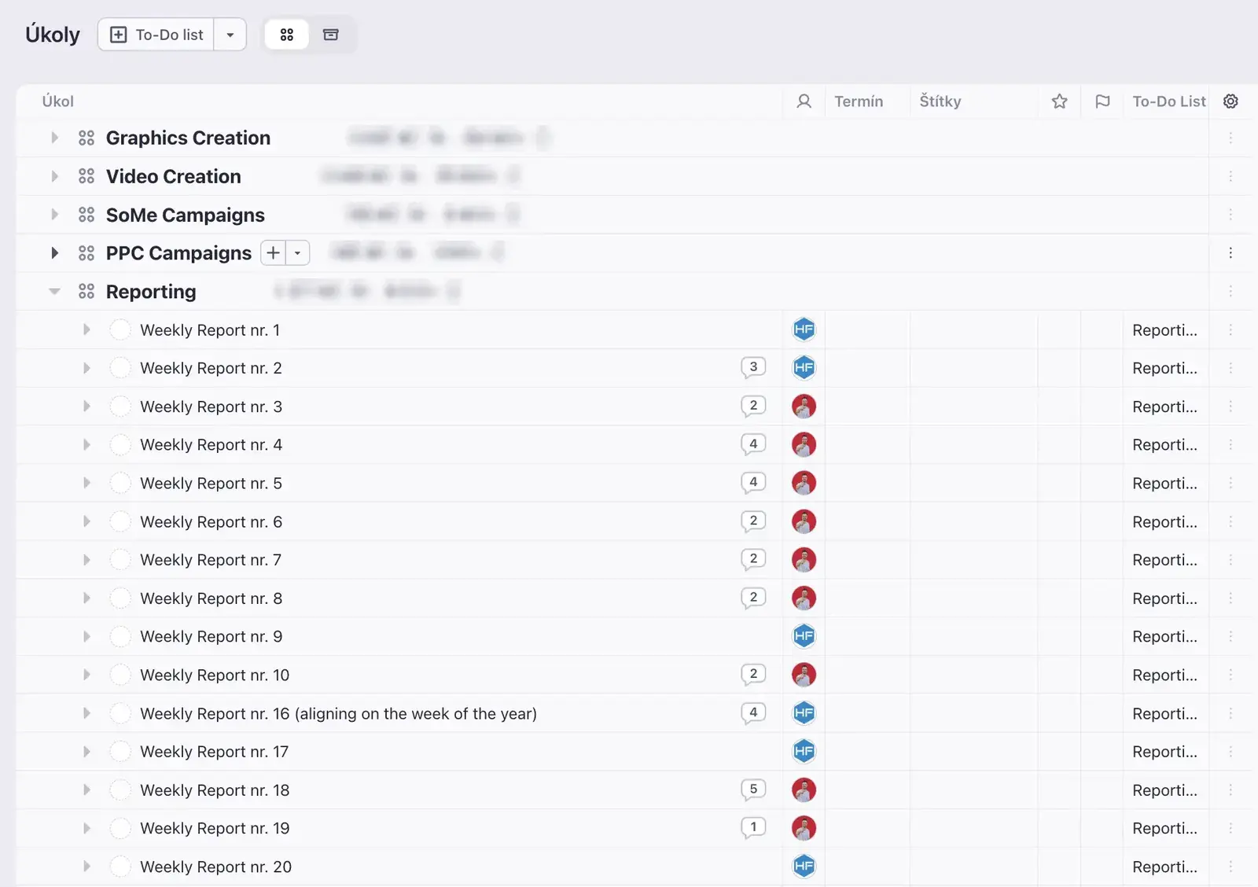
Task: Expand the Video Creation list
Action: point(54,176)
